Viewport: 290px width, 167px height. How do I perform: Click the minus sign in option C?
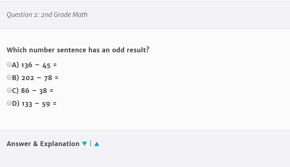pyautogui.click(x=34, y=91)
